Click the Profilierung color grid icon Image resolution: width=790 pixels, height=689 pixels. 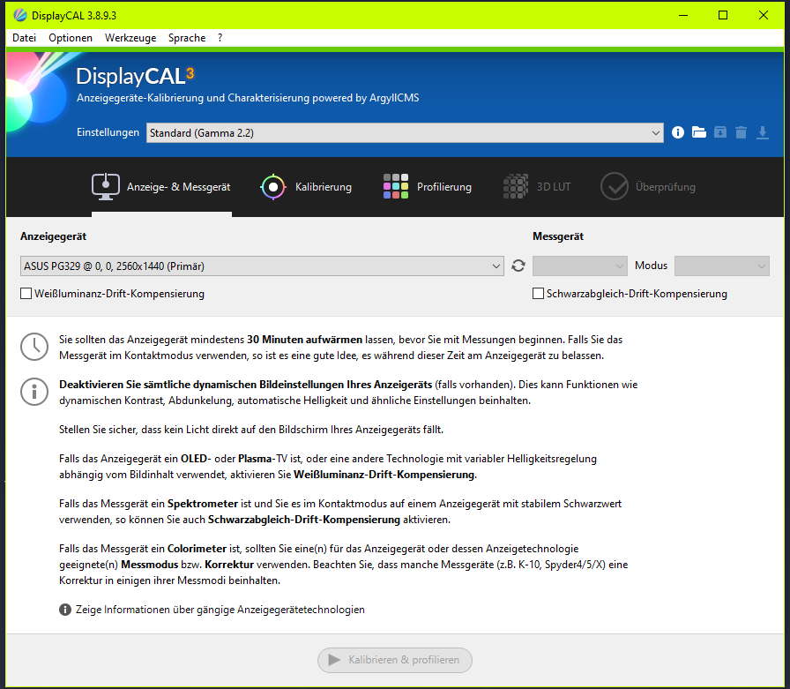[396, 186]
